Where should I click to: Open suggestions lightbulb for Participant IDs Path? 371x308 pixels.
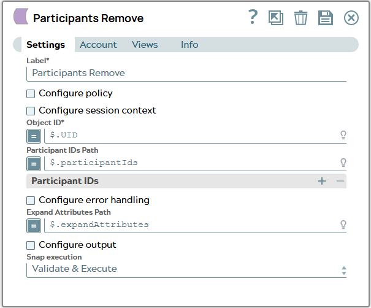point(343,163)
